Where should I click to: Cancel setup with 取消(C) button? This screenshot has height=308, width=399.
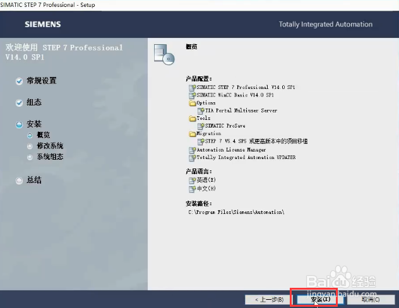coord(371,300)
